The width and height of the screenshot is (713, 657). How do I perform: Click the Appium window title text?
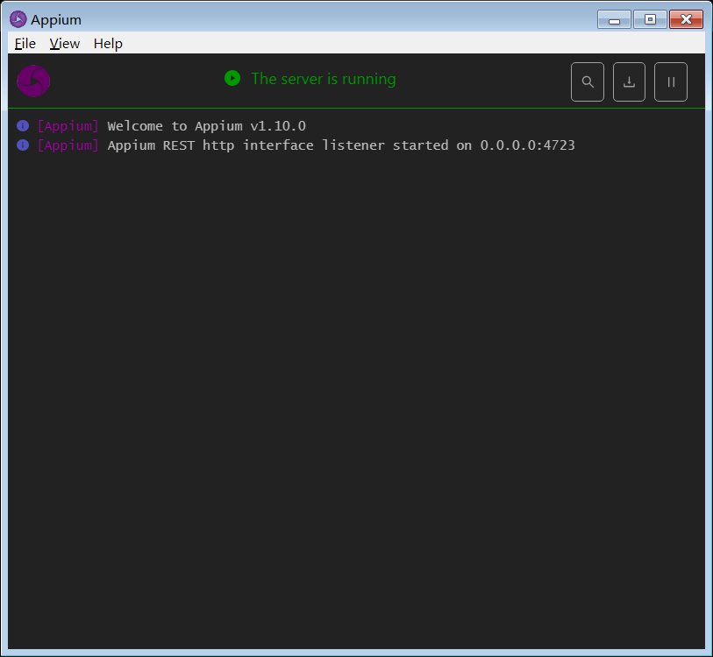coord(56,18)
